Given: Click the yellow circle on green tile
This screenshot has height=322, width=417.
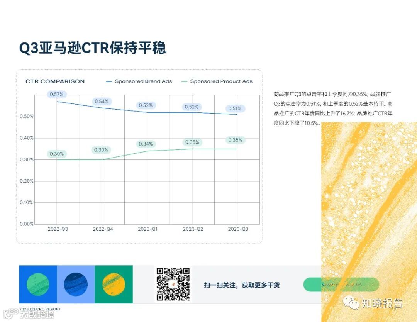Looking at the screenshot, I should tap(114, 284).
